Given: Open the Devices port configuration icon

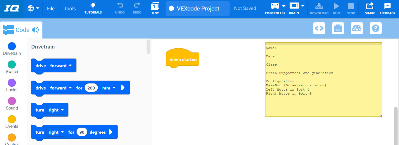Looking at the screenshot, I should tap(338, 28).
